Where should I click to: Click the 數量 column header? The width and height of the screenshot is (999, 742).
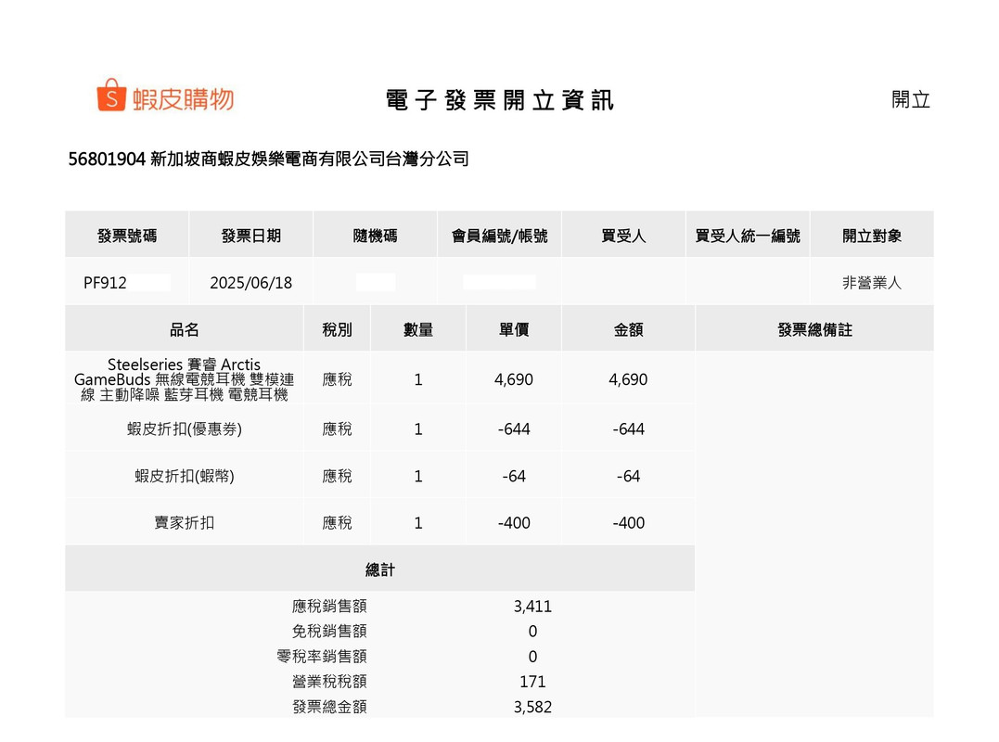418,329
